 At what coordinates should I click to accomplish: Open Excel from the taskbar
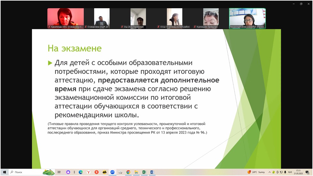[x=144, y=172]
